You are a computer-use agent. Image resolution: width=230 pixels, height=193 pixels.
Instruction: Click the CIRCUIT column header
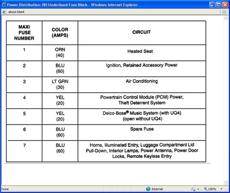(142, 32)
